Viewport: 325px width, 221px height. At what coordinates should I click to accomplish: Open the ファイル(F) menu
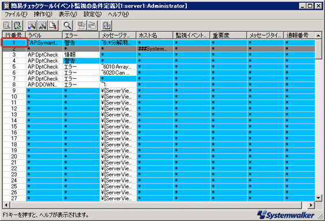coord(16,14)
